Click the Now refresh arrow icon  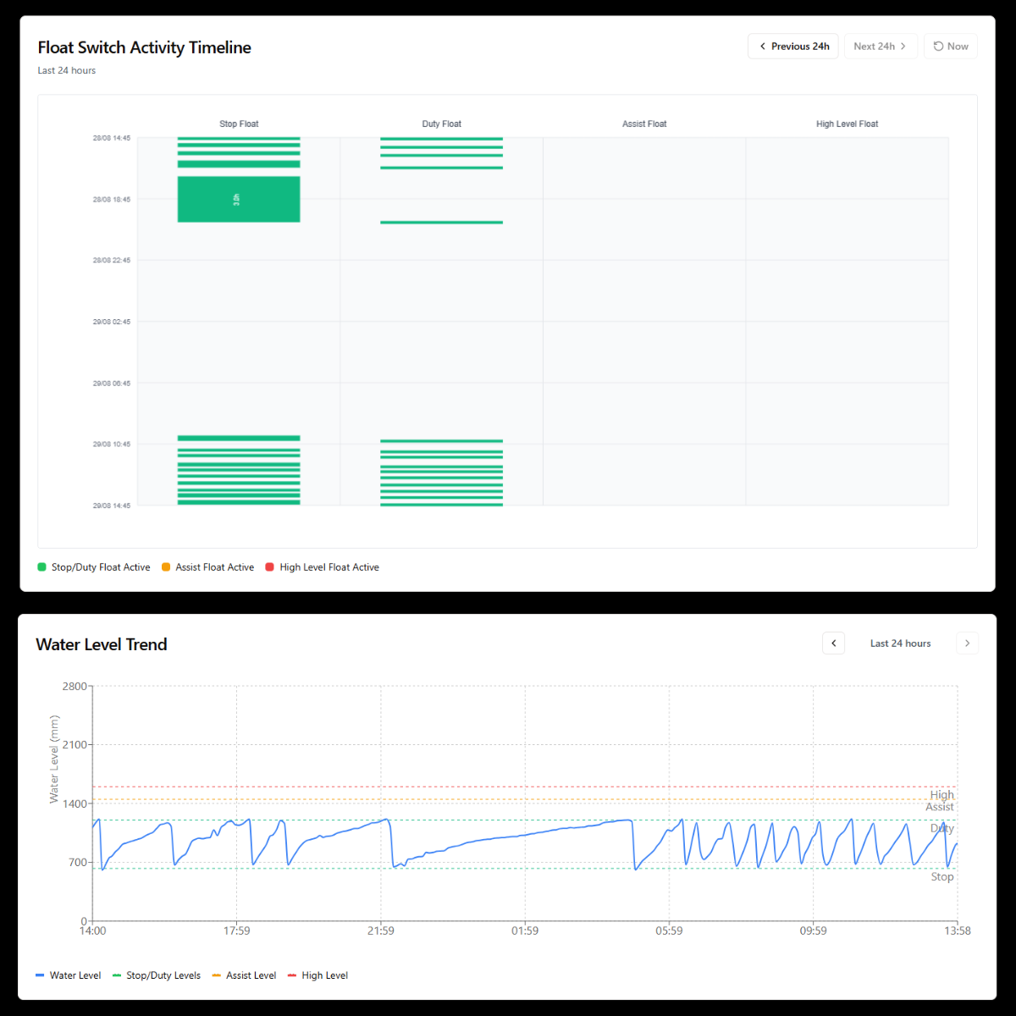pyautogui.click(x=938, y=47)
